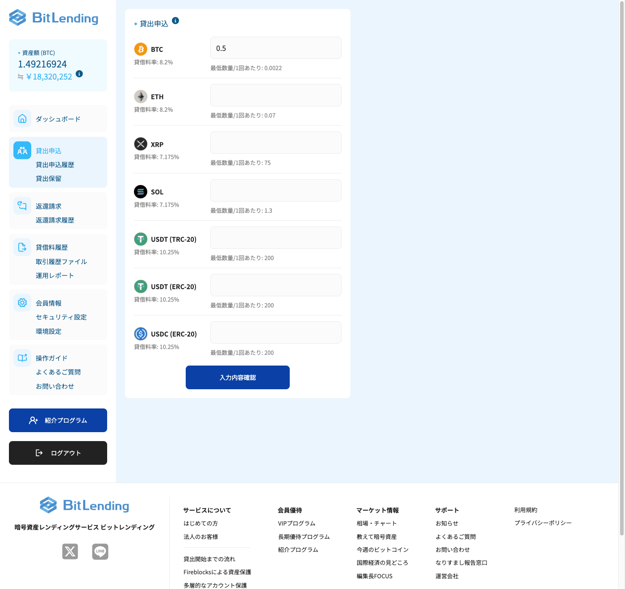Open セキュリティ設定 in the sidebar
625x589 pixels.
click(x=61, y=317)
